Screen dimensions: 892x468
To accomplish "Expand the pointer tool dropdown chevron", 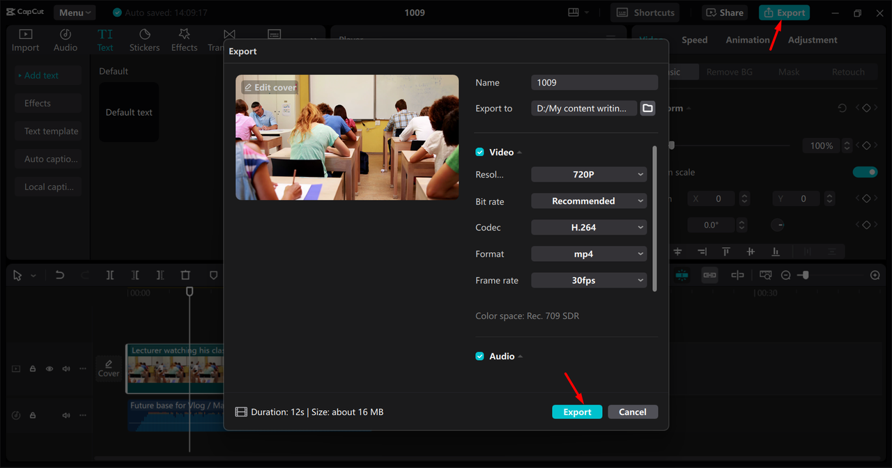I will [x=33, y=276].
